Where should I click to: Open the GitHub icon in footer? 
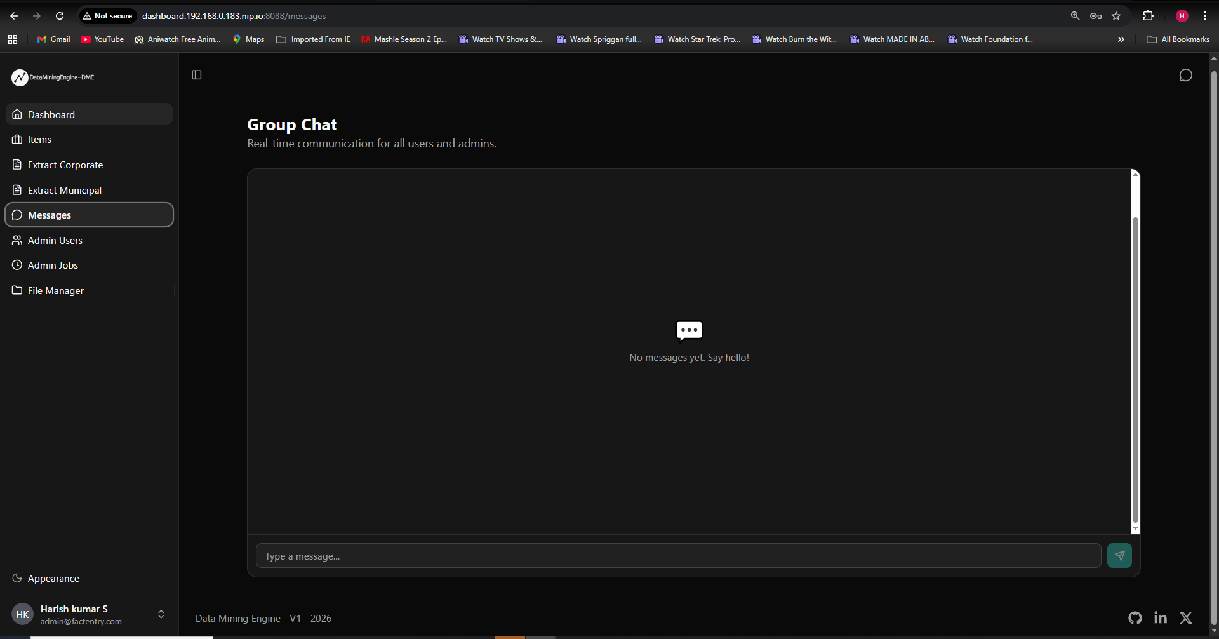pyautogui.click(x=1135, y=617)
